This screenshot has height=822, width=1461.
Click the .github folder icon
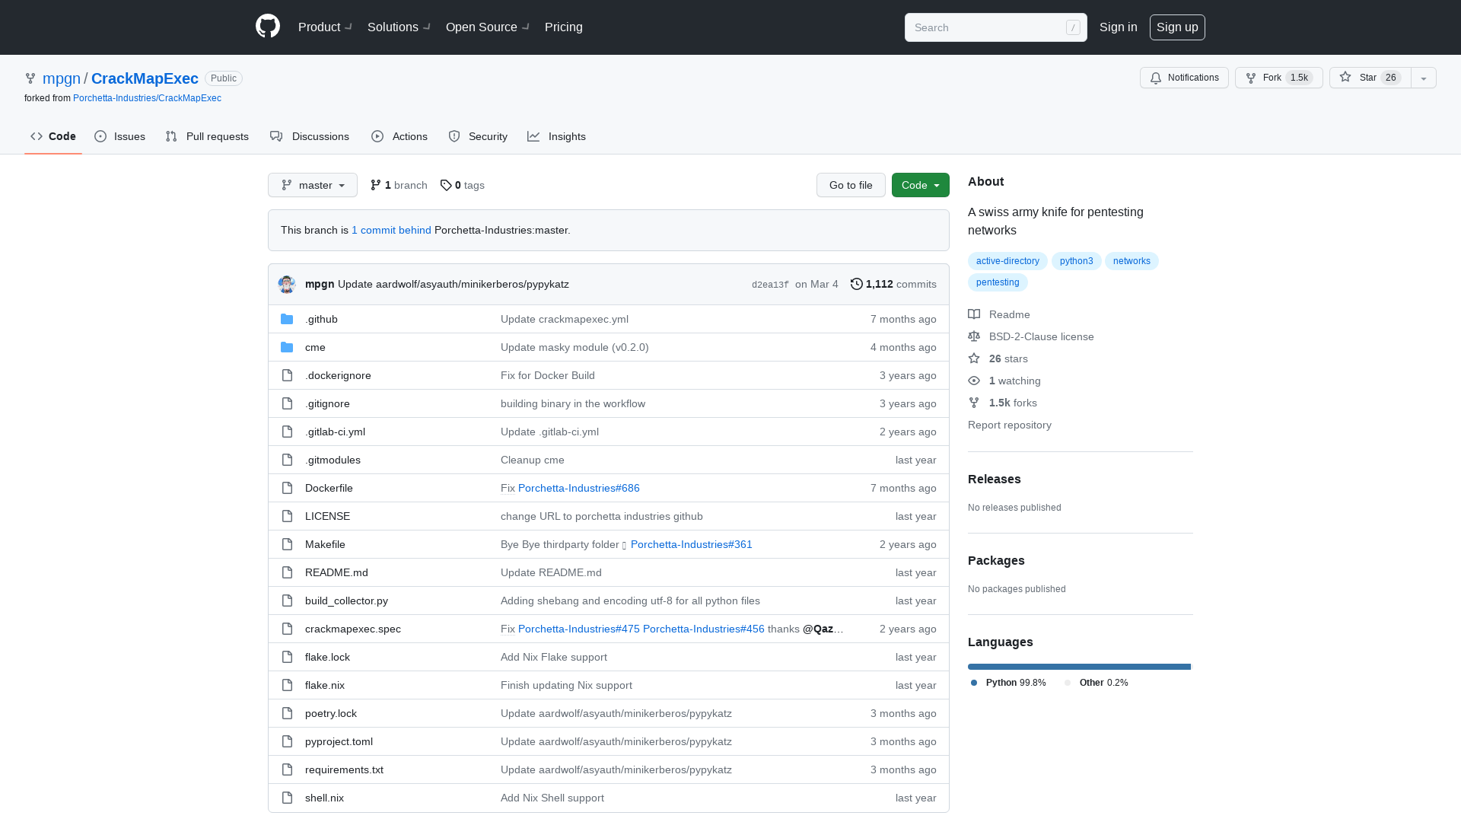287,319
